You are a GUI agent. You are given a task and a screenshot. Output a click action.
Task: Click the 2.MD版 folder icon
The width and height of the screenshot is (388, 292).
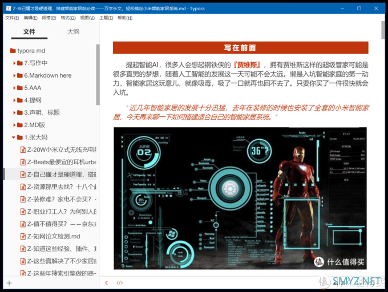(20, 125)
